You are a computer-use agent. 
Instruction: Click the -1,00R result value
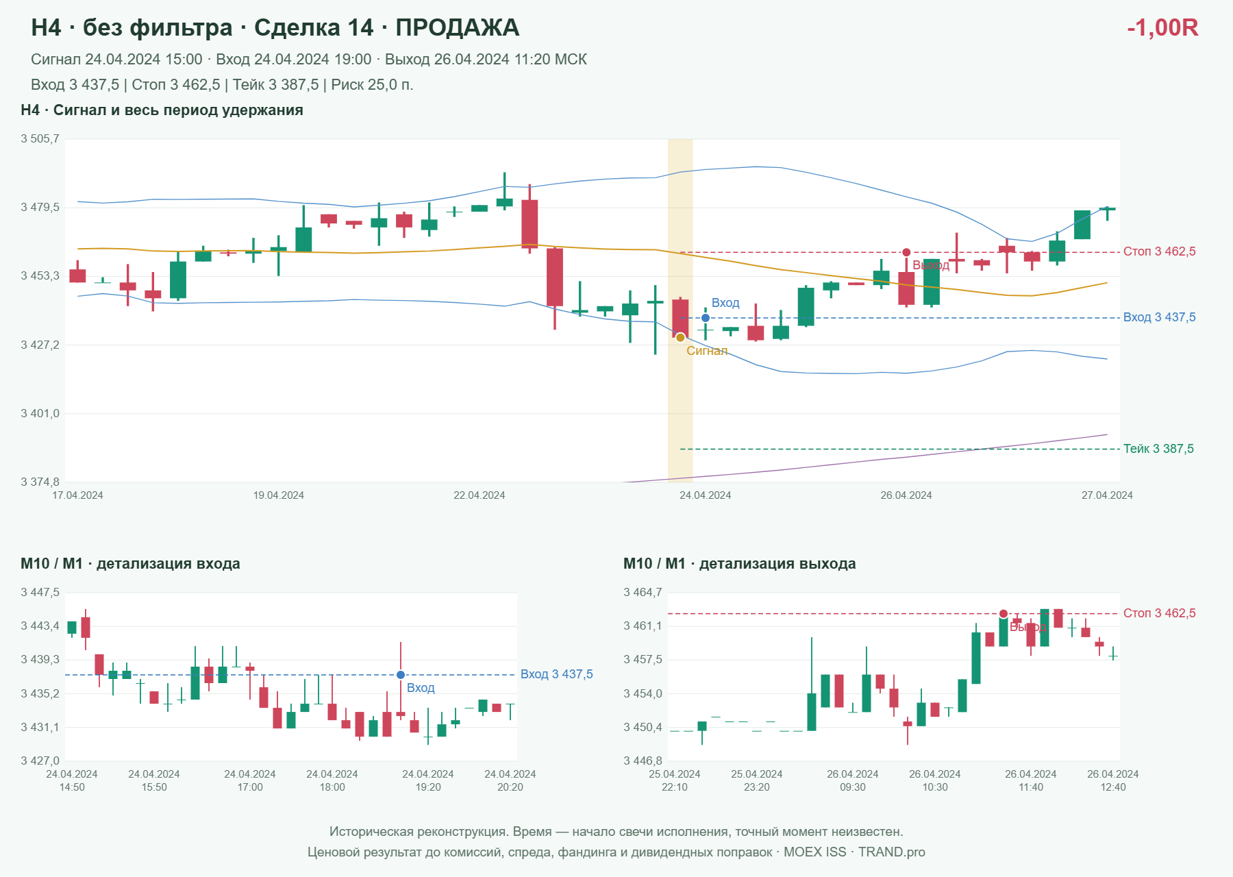pos(1162,27)
